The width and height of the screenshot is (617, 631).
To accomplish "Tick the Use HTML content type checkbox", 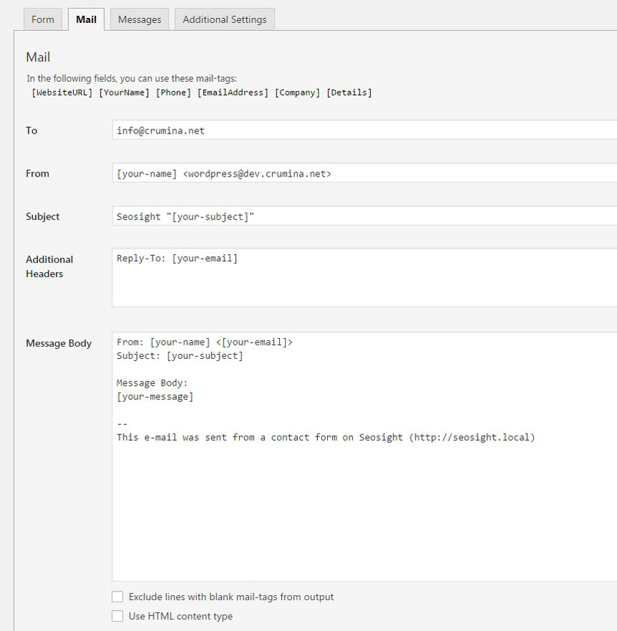I will pyautogui.click(x=118, y=616).
